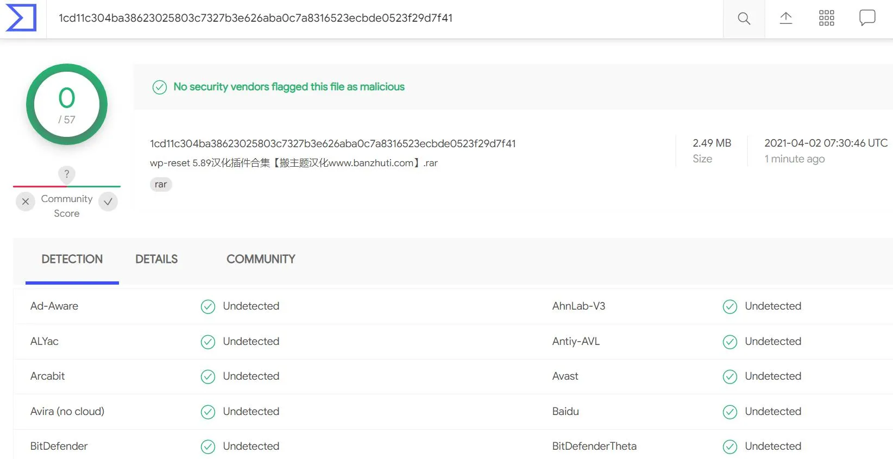Screen dimensions: 893x459
Task: Click the 0/57 detection score circle
Action: point(67,104)
